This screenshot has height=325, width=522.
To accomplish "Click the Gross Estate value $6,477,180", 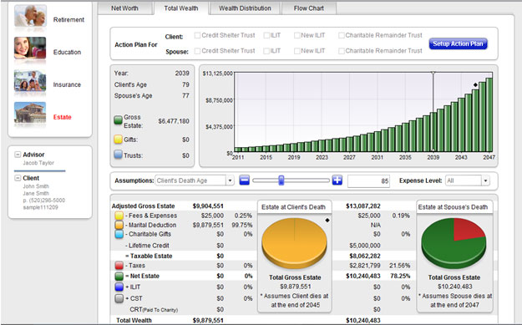I will pos(174,121).
